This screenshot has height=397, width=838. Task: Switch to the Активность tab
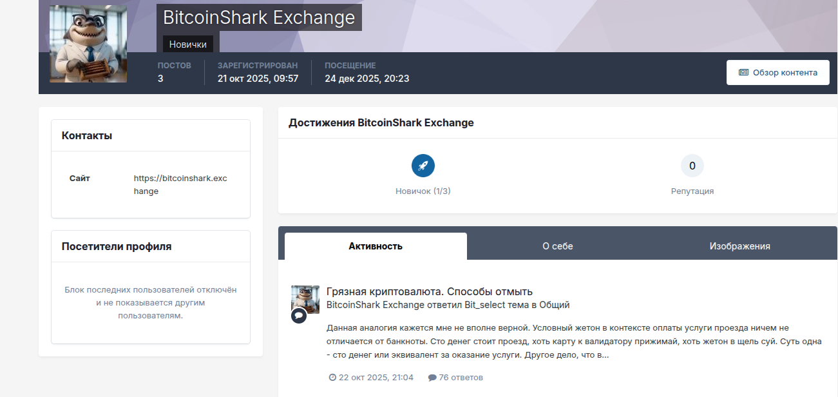[x=376, y=246]
